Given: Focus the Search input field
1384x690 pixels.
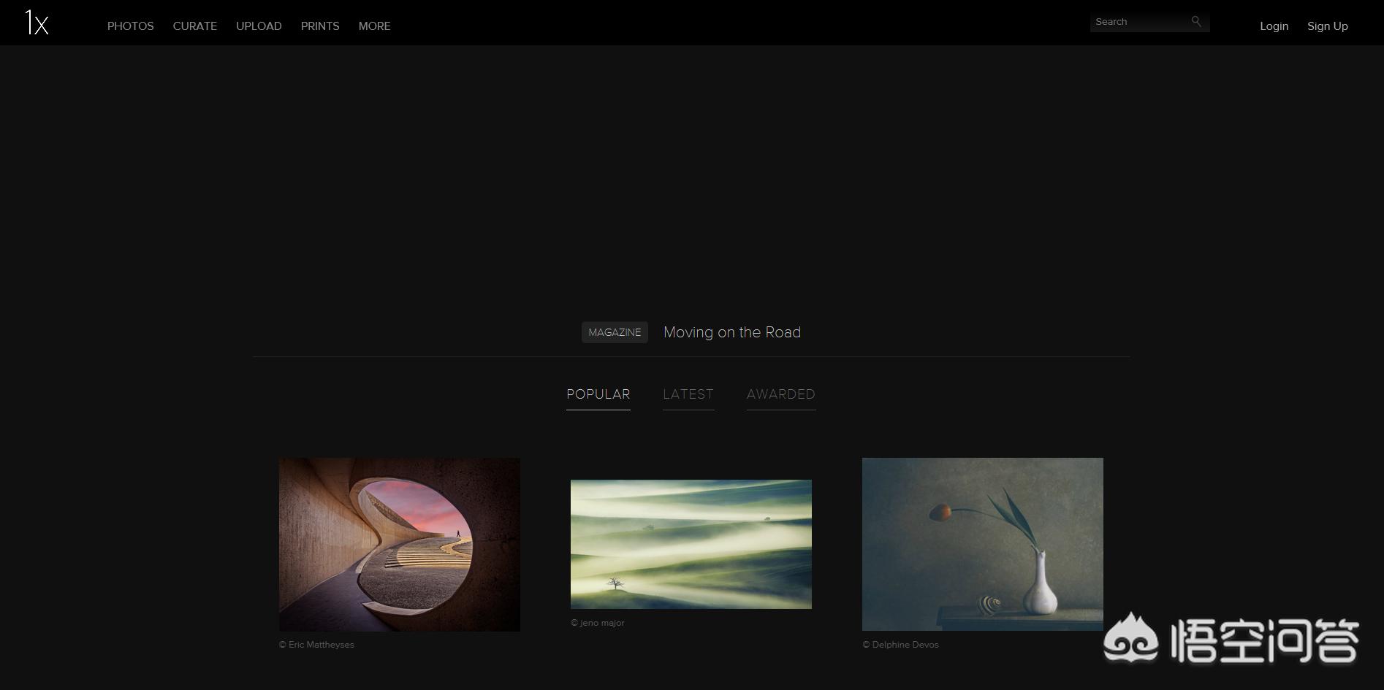Looking at the screenshot, I should [x=1138, y=22].
